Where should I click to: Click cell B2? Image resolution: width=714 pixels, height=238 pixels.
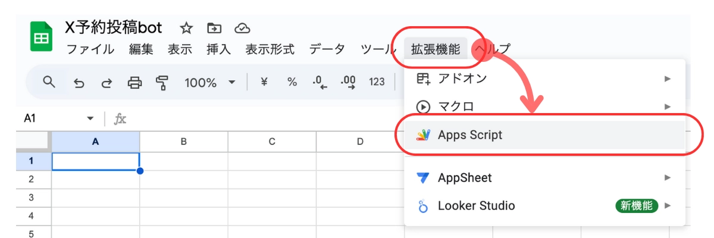coord(184,179)
